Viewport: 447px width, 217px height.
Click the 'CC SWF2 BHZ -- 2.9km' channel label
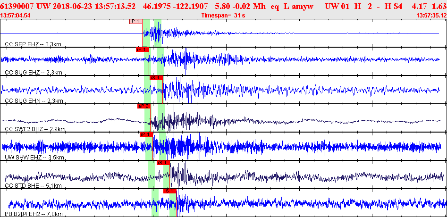click(35, 129)
